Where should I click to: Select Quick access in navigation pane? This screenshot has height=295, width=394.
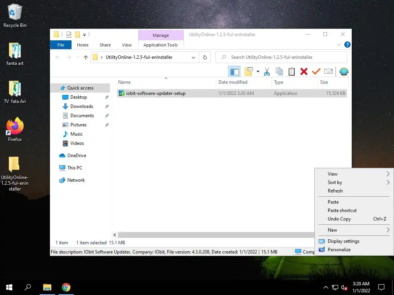tap(80, 88)
